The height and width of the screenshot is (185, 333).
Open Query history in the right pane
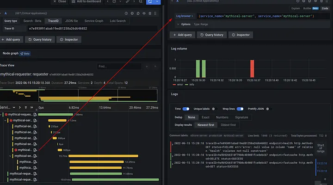pos(212,35)
